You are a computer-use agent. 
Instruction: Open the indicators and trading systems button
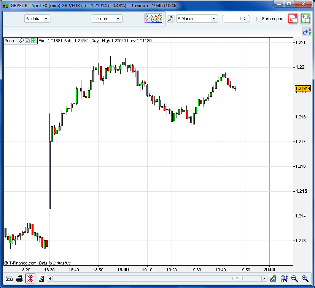[x=154, y=19]
